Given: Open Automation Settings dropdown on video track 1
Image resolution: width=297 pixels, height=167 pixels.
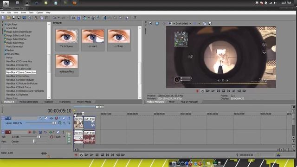Looking at the screenshot, I should coord(59,118).
